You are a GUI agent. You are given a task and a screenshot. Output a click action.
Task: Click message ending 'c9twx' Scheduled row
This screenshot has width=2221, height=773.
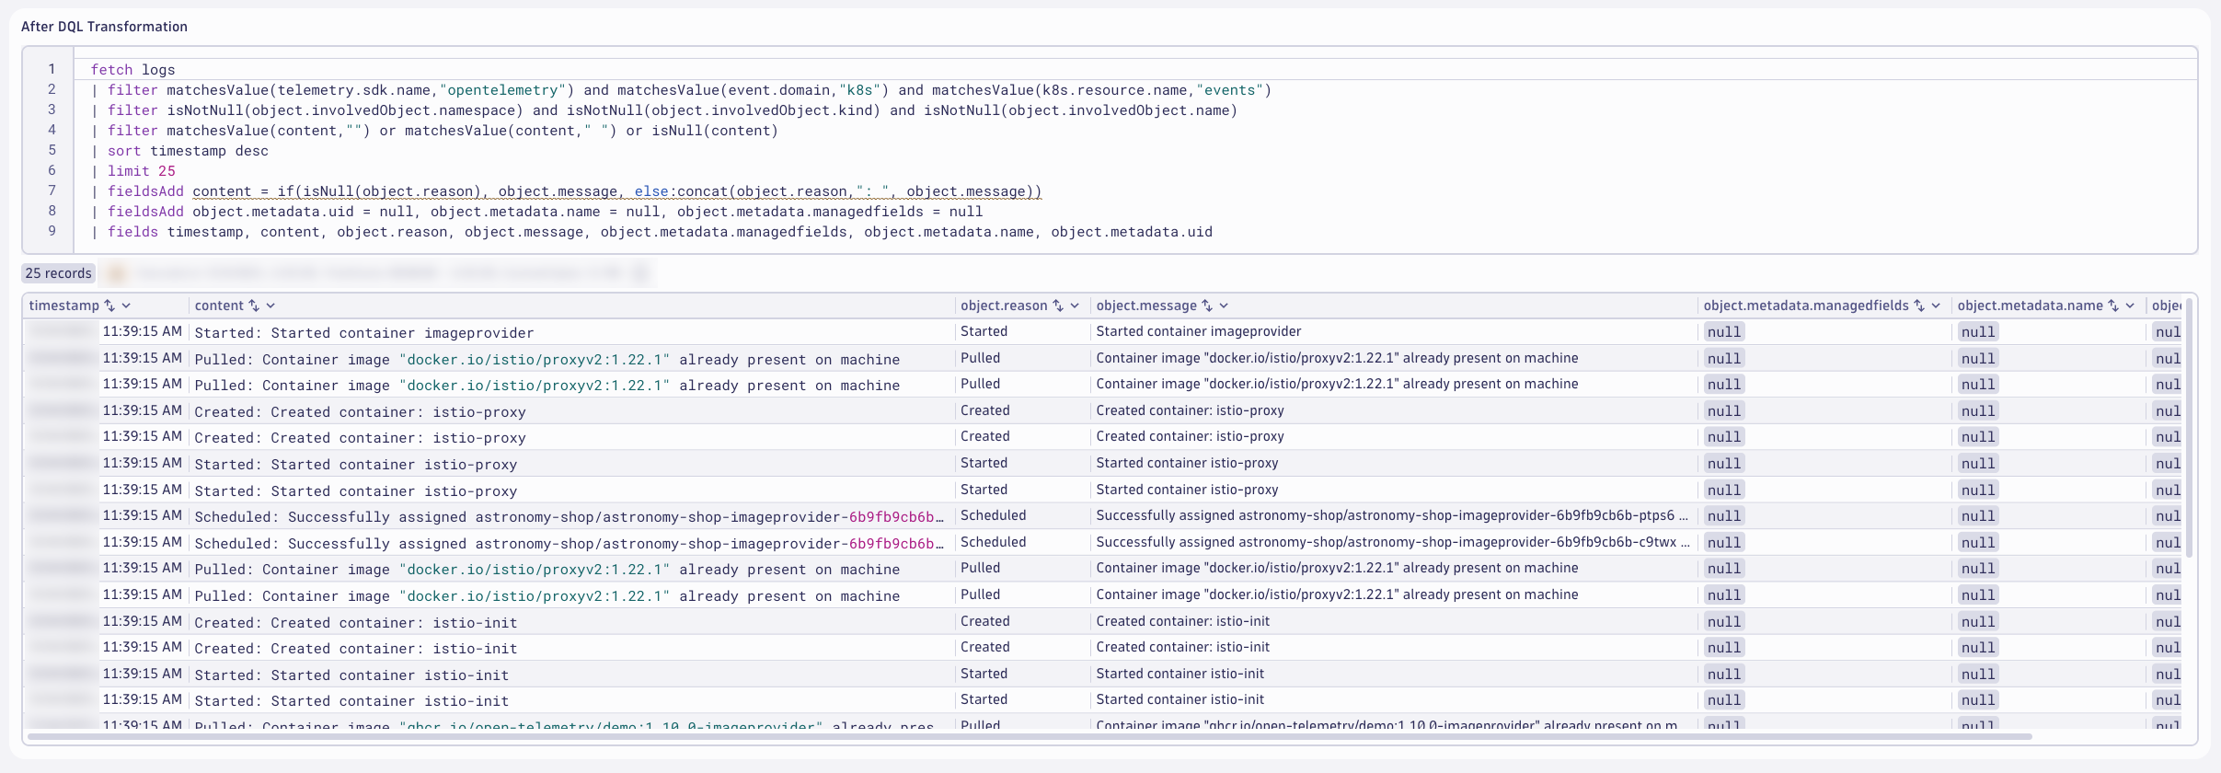[1392, 542]
